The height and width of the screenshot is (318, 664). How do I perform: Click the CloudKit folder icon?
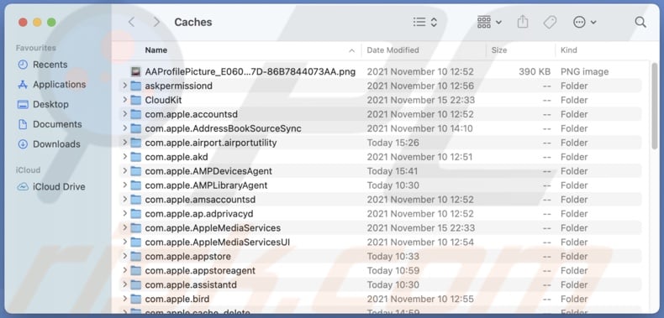[x=135, y=100]
